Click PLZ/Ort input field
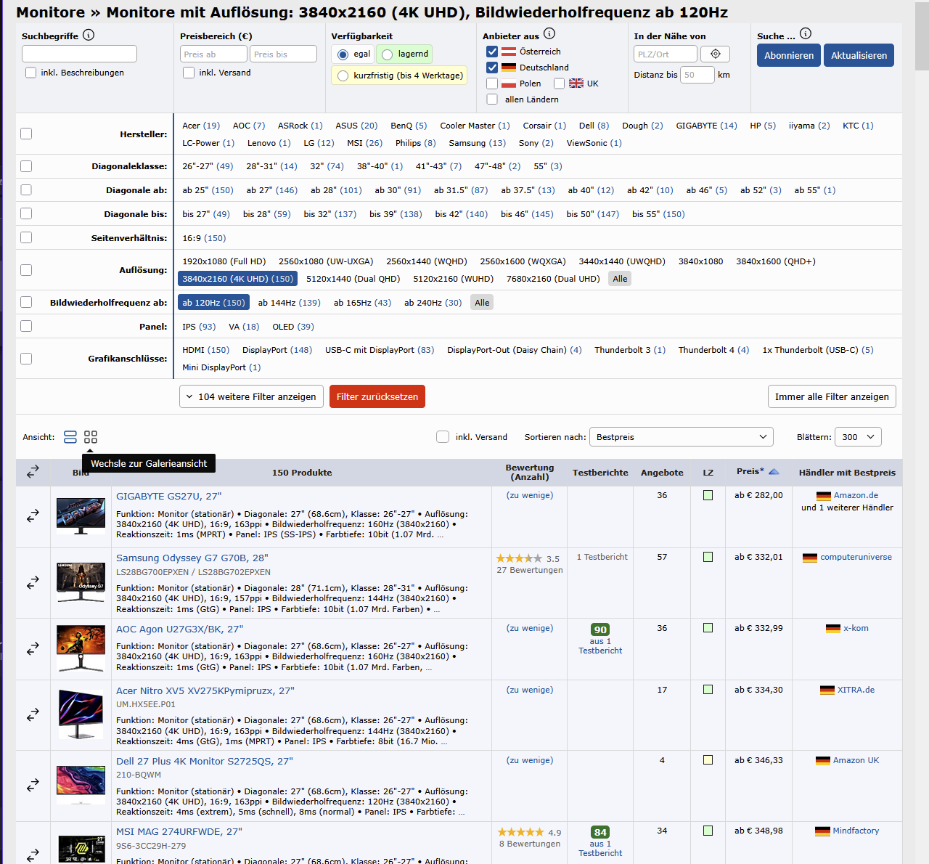929x864 pixels. pyautogui.click(x=666, y=54)
